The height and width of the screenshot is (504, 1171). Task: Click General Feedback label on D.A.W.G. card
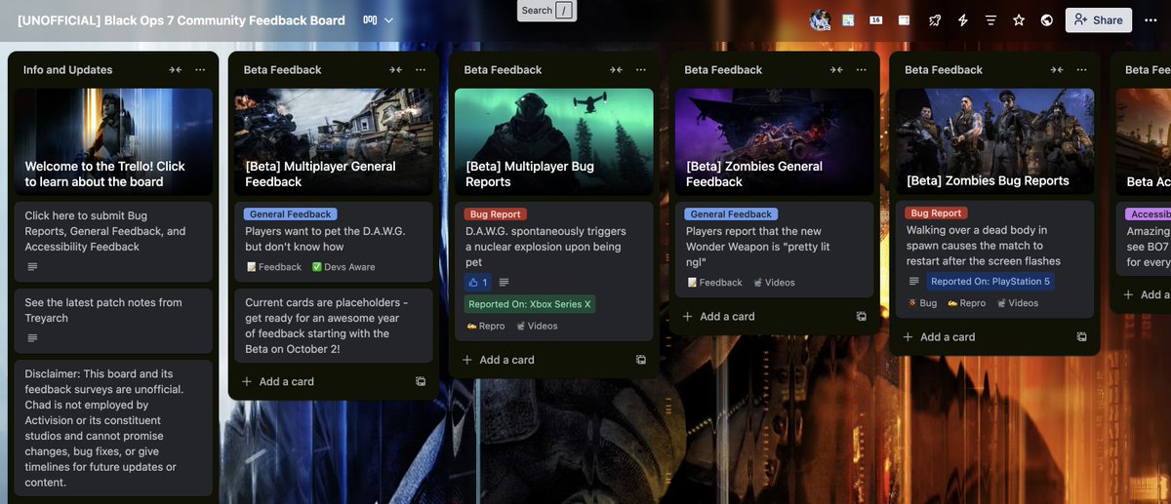click(291, 214)
